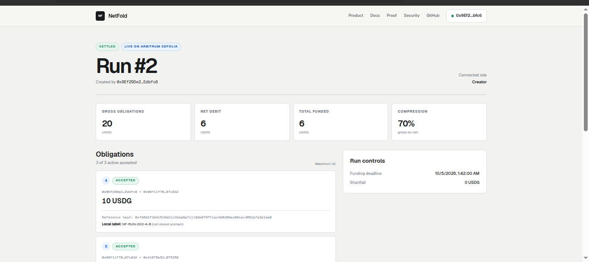This screenshot has height=262, width=589.
Task: Click the obligation number 4 badge
Action: (106, 180)
